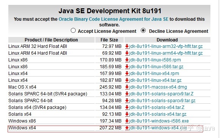The width and height of the screenshot is (221, 138).
Task: Click red download arrow for linux-x64.rpm
Action: (127, 74)
